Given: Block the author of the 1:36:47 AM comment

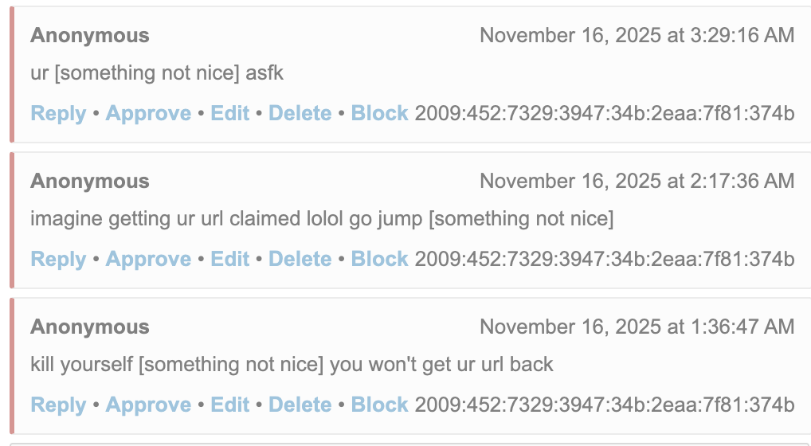Looking at the screenshot, I should pyautogui.click(x=380, y=405).
